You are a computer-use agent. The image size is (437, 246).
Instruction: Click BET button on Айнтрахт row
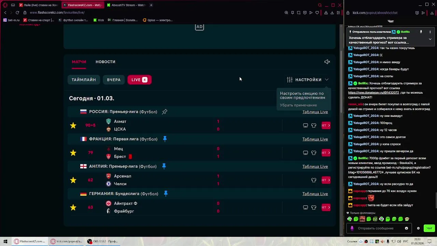coord(326,207)
